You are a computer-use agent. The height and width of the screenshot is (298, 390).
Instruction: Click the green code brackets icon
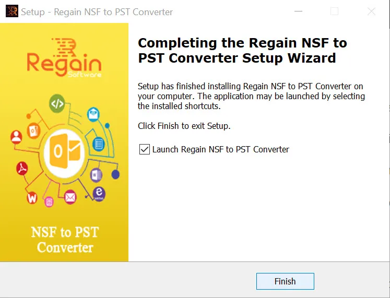click(57, 103)
